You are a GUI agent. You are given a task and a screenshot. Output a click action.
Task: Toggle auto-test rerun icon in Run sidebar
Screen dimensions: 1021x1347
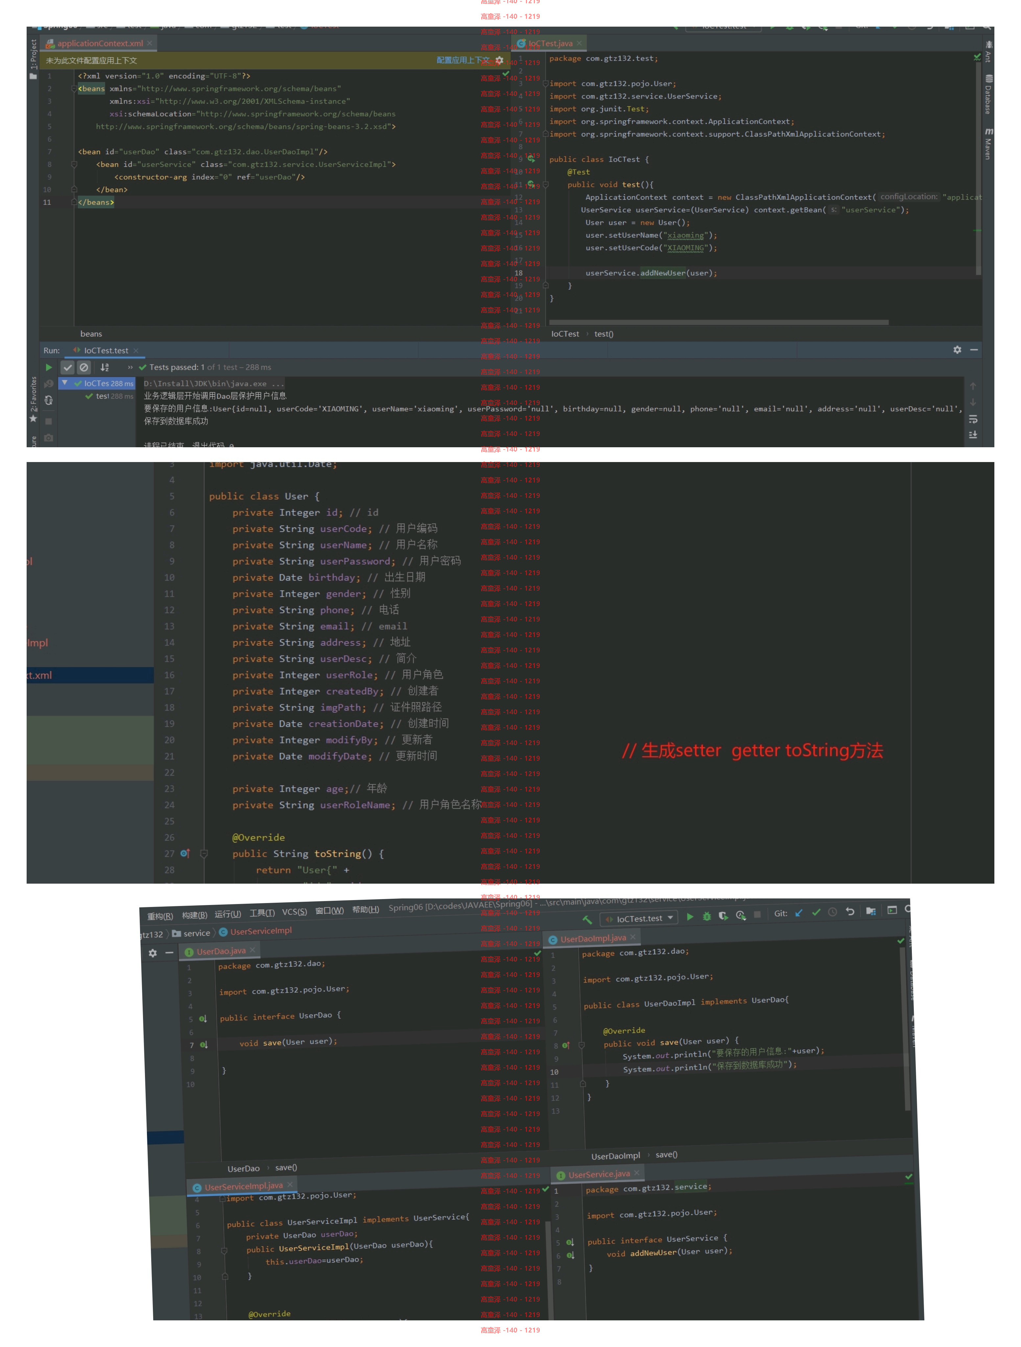point(49,400)
